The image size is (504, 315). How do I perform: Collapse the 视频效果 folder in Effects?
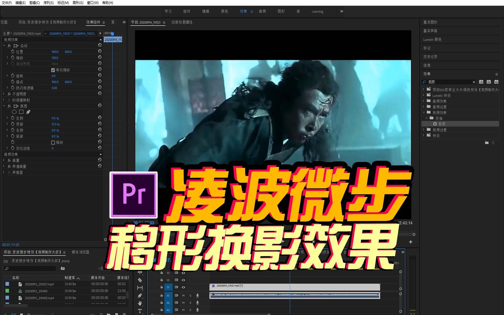click(423, 112)
